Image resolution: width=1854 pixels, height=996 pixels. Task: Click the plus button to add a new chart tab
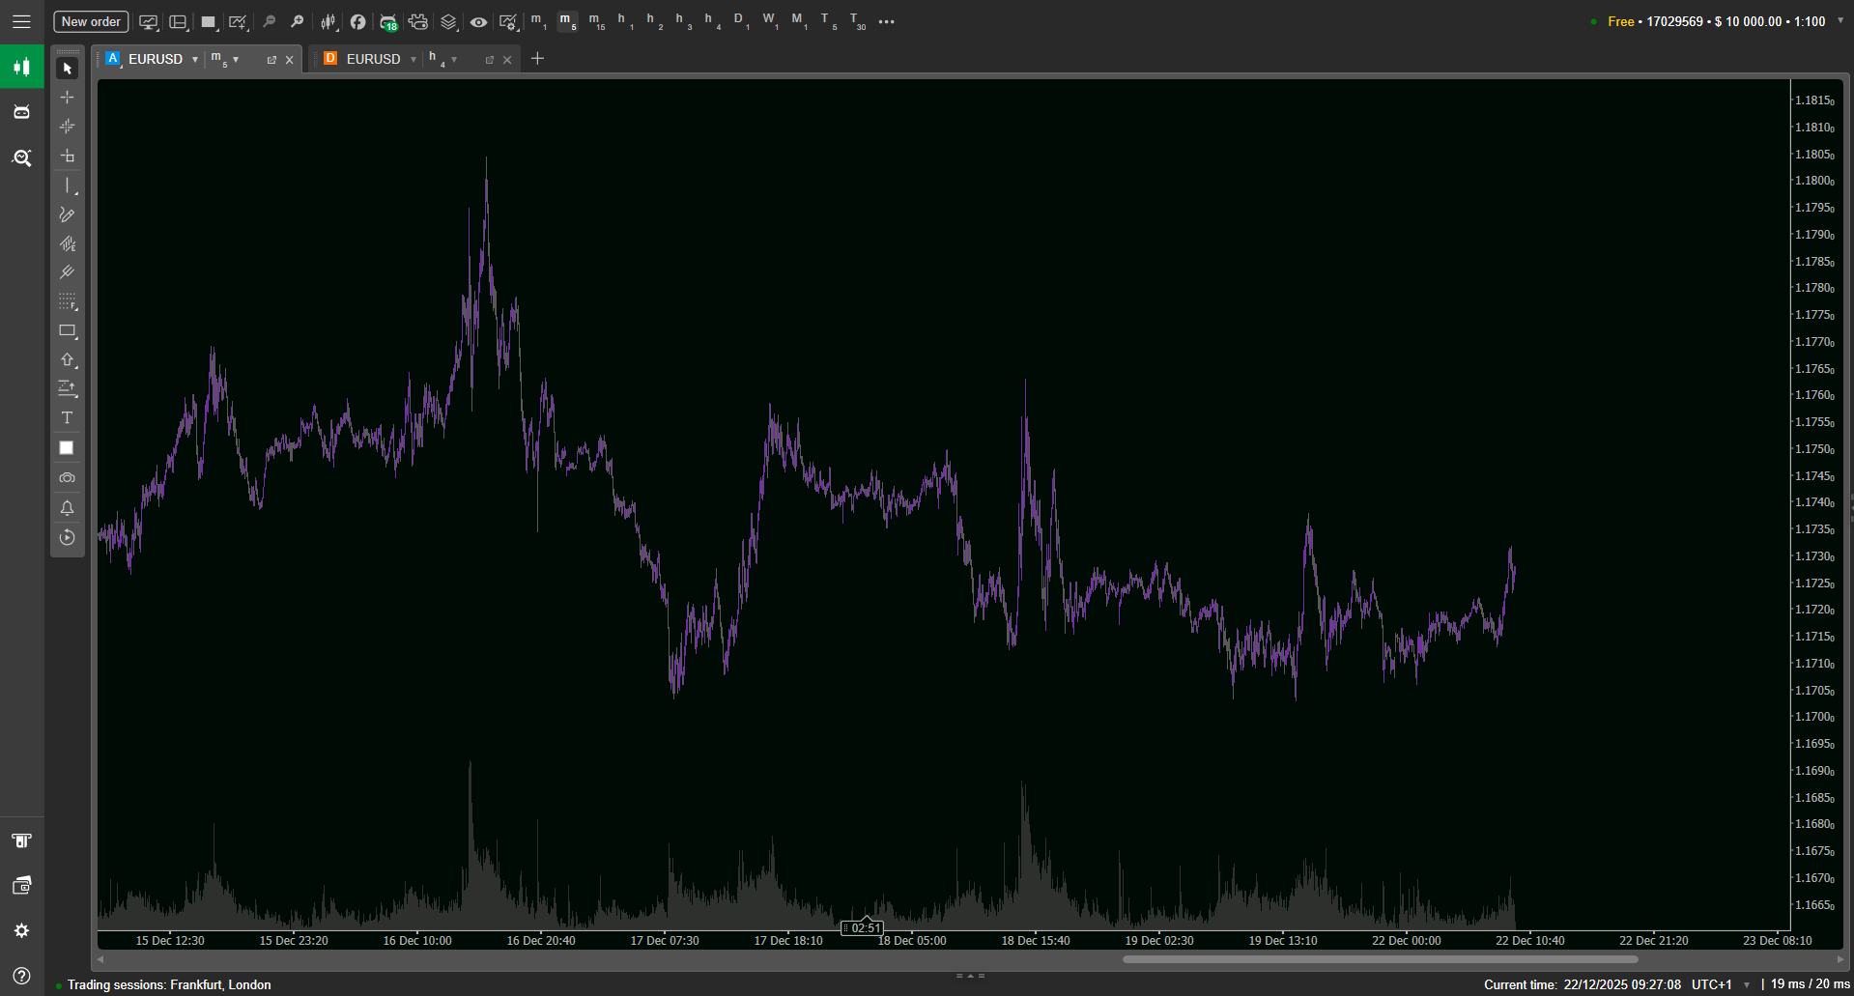[x=538, y=59]
